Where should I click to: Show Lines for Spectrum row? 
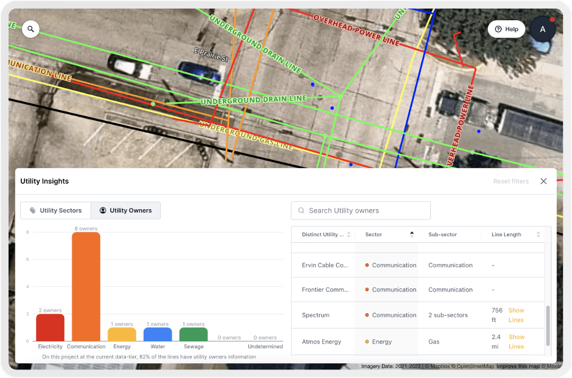[x=516, y=315]
